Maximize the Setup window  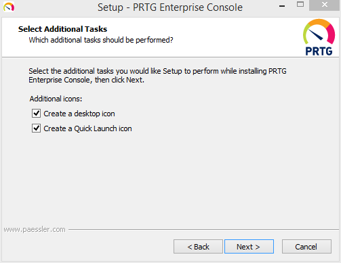coord(300,4)
